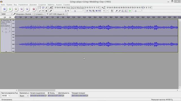
Task: Click the Fit selection zoom icon
Action: coord(122,11)
